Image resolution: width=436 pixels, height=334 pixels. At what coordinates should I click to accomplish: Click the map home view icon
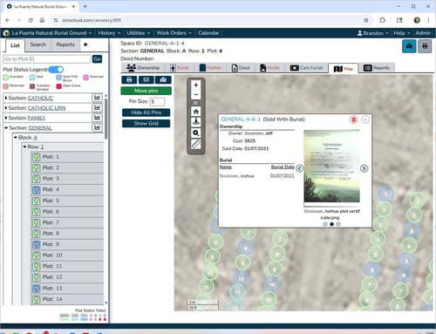click(x=196, y=112)
